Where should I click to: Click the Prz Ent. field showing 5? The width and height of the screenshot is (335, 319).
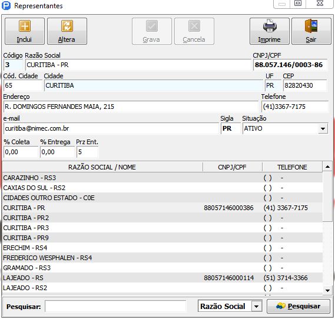tap(87, 152)
